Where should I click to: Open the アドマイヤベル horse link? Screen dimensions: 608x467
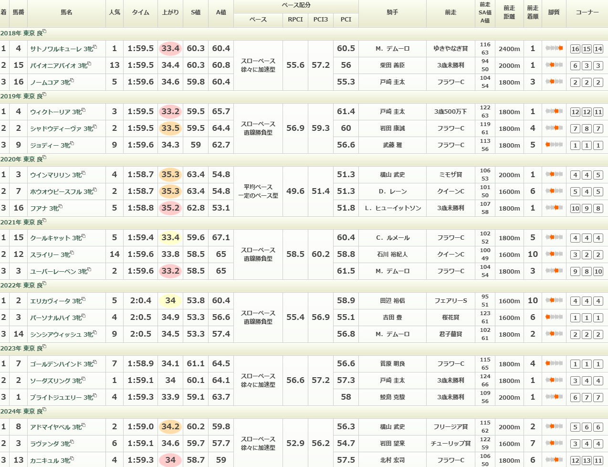tap(50, 427)
